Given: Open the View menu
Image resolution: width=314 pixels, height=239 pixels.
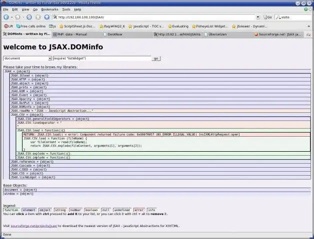Looking at the screenshot, I should point(25,9).
